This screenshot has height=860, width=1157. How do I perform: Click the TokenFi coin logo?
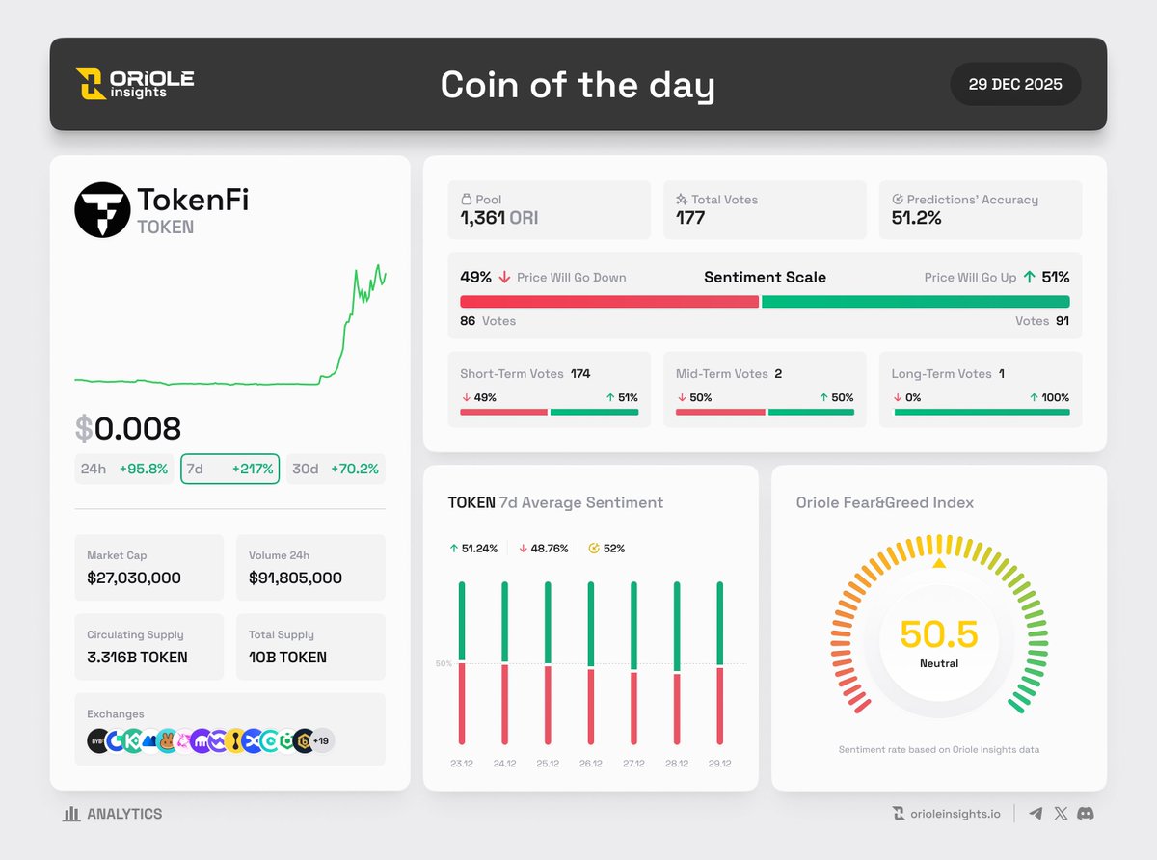click(102, 210)
